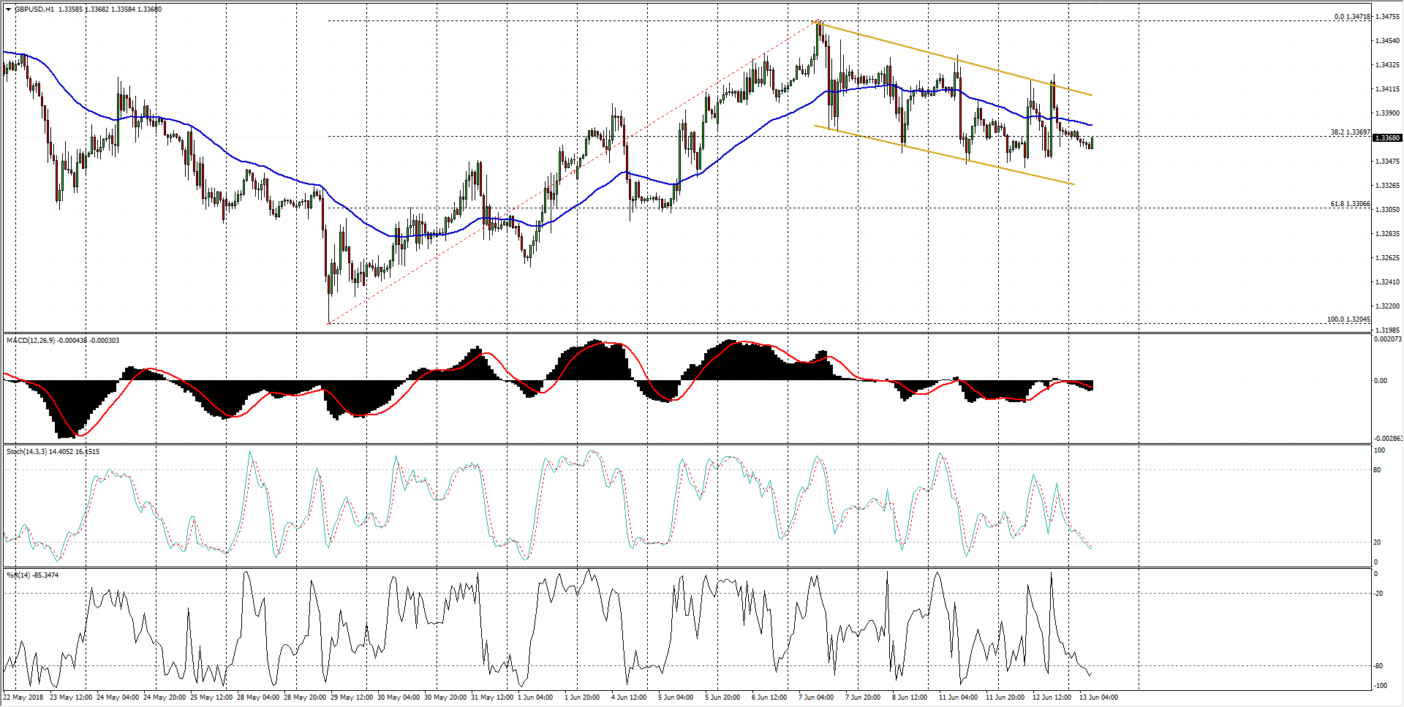The height and width of the screenshot is (707, 1404).
Task: Open the dropdown arrow beside GBPUSD,H1
Action: tap(9, 10)
